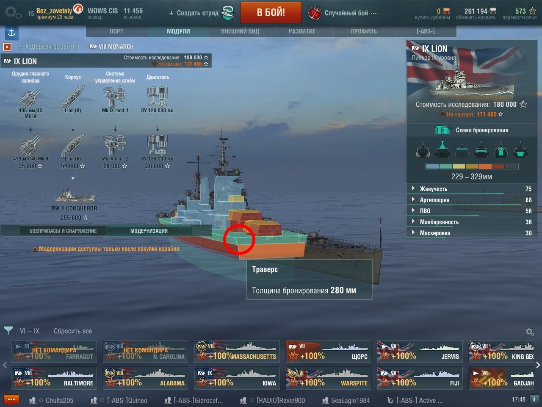Click the anchor port icon
Screen dimensions: 542x407
11,32
